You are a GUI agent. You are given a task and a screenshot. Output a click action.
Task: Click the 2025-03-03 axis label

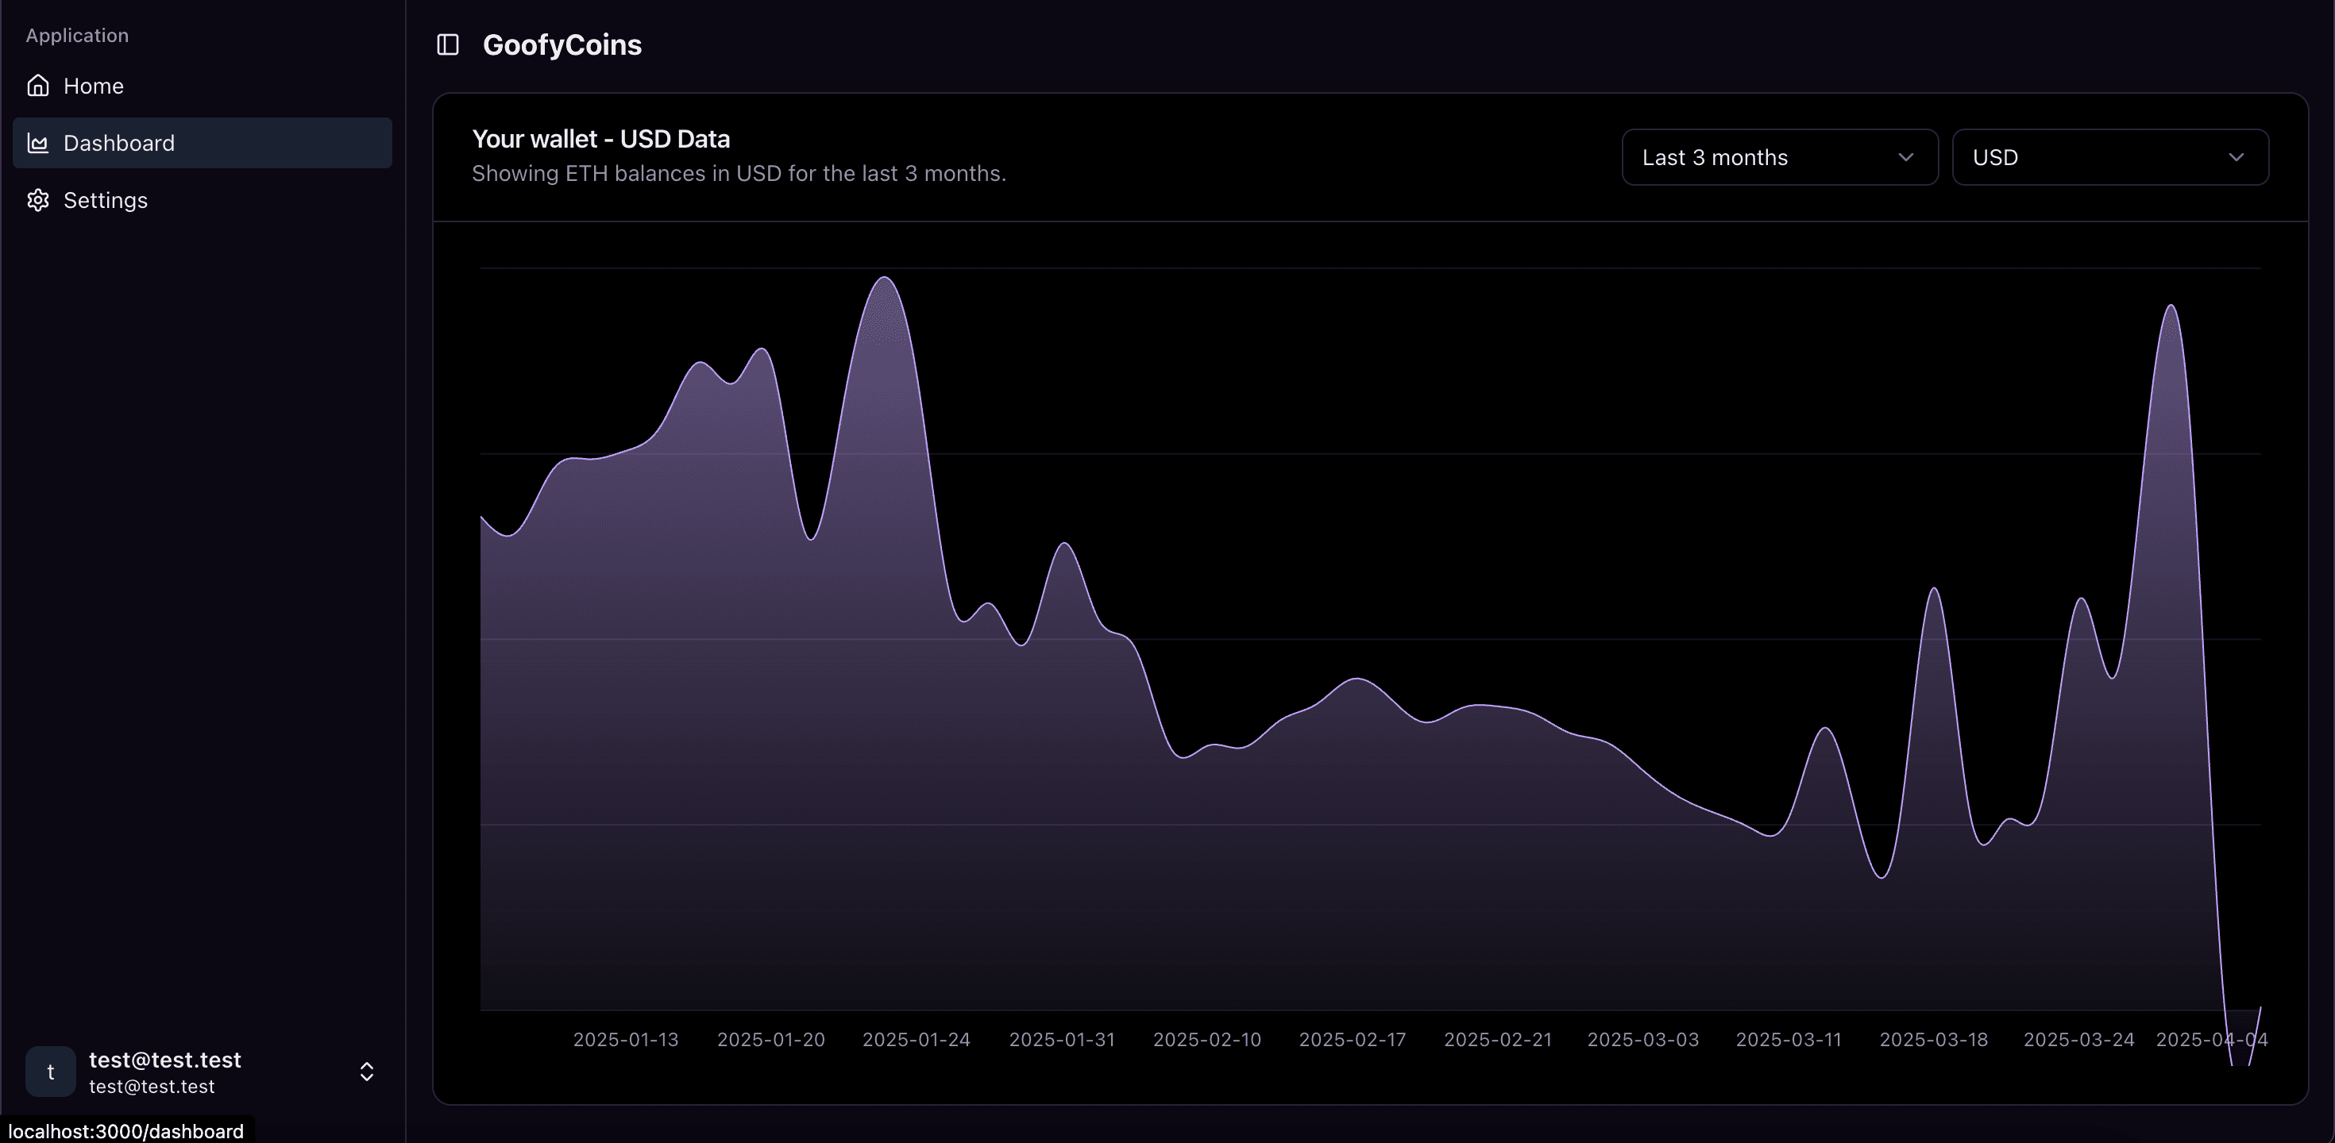pyautogui.click(x=1642, y=1040)
